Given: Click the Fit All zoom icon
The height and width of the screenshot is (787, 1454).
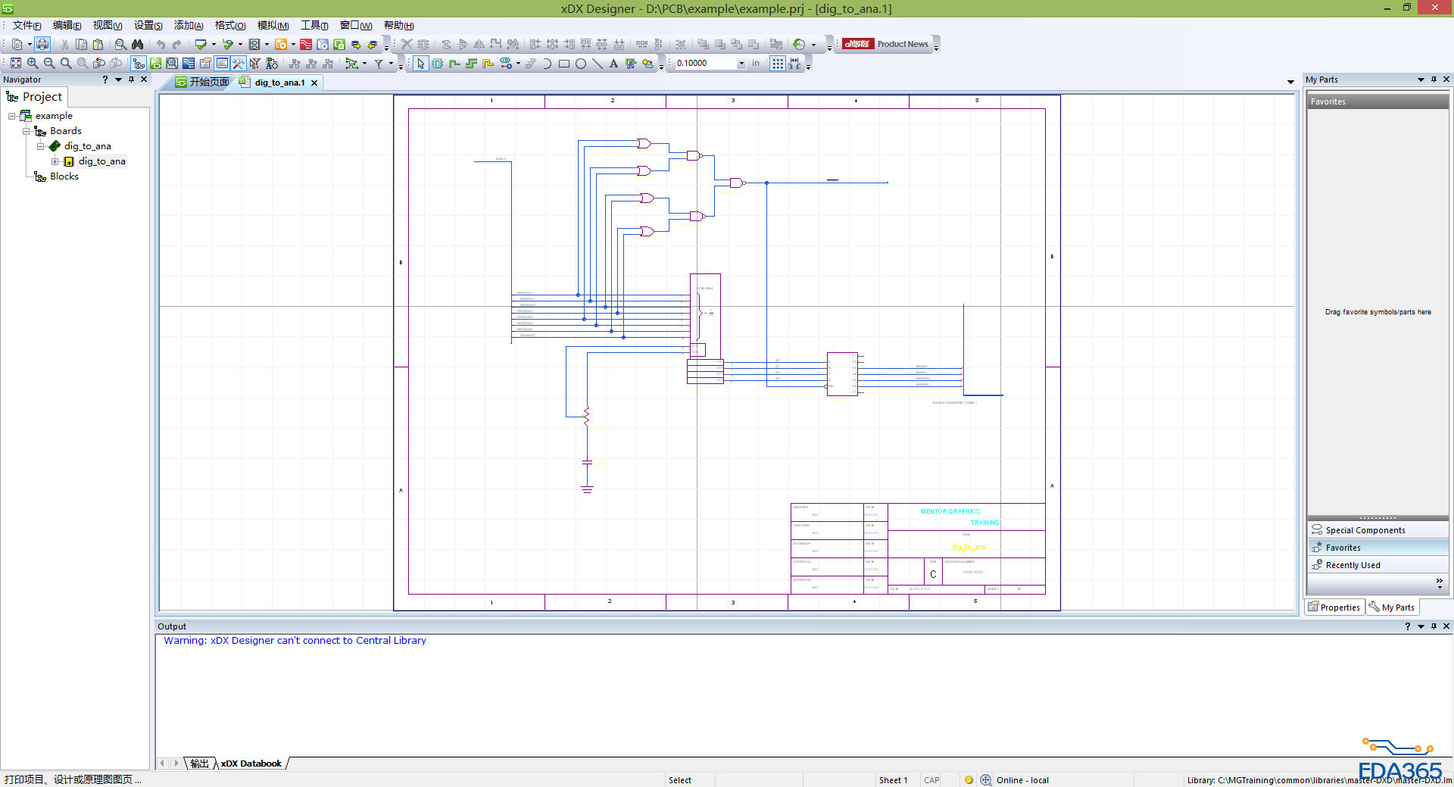Looking at the screenshot, I should (x=16, y=64).
